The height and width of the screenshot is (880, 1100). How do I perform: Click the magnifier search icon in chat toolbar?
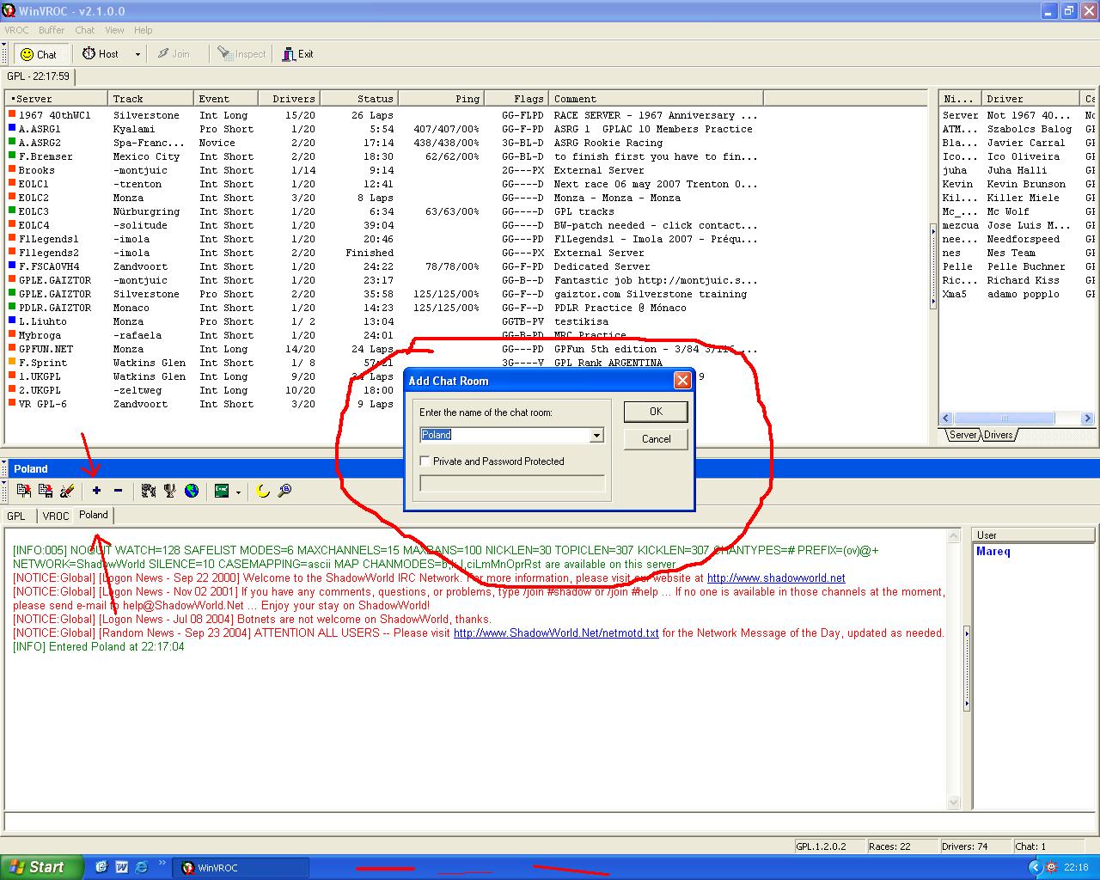pyautogui.click(x=284, y=491)
